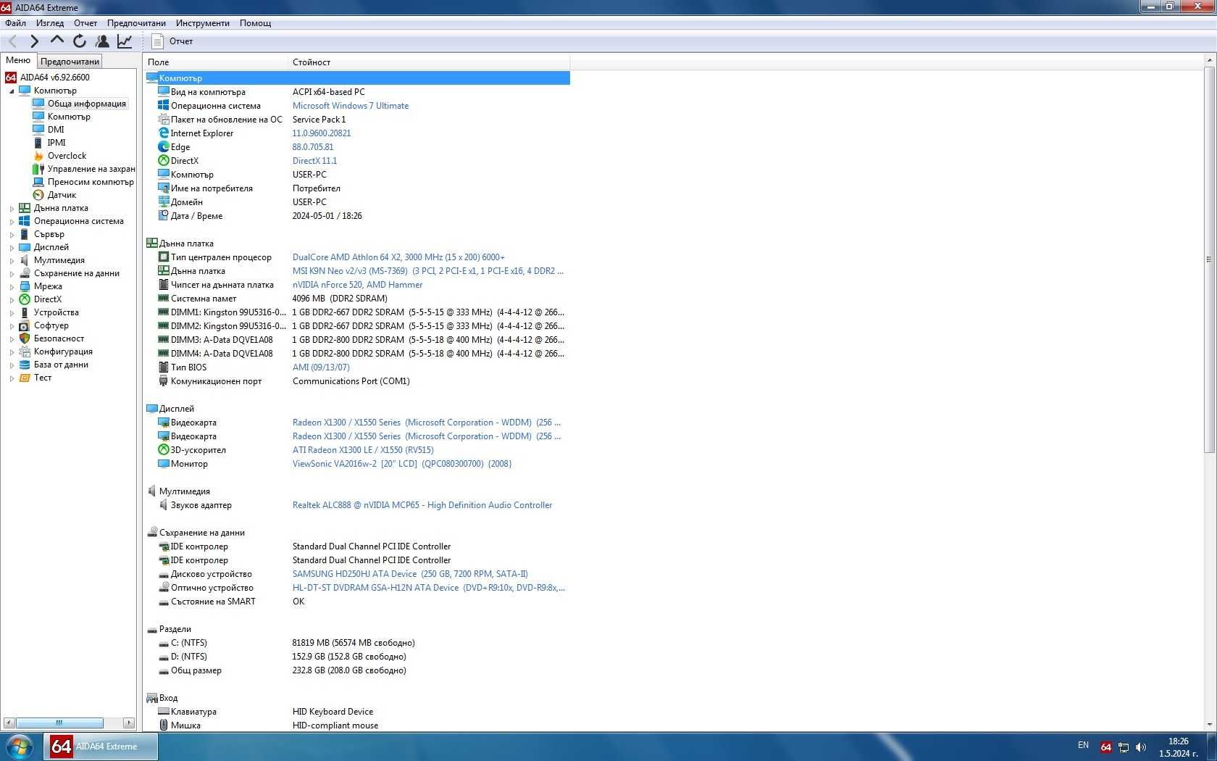Click the 3D-ускорител row icon
Screen dimensions: 1217x761
164,450
